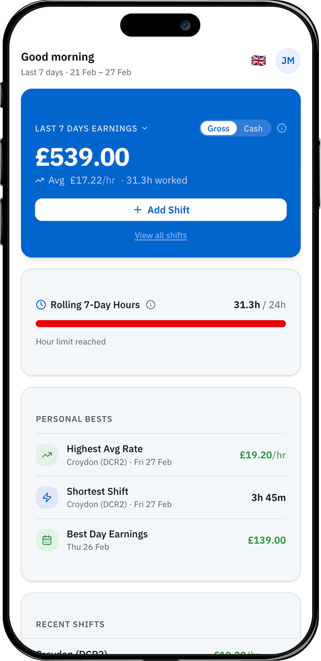Select the Gross earnings option
The height and width of the screenshot is (661, 321).
218,128
